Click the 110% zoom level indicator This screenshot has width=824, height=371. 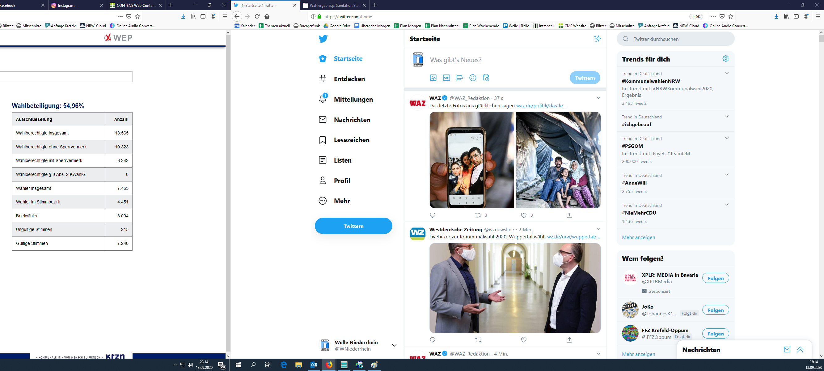click(696, 17)
